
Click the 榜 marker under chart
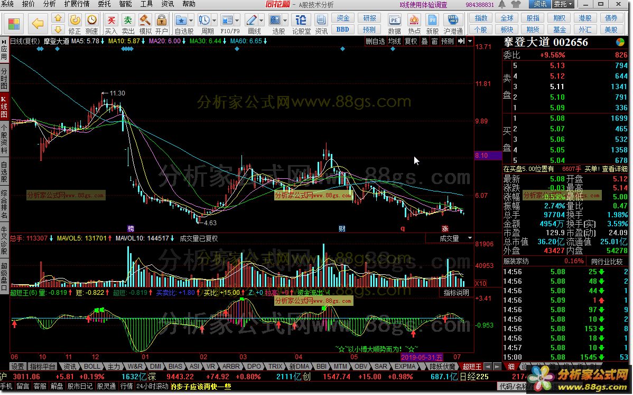point(131,229)
